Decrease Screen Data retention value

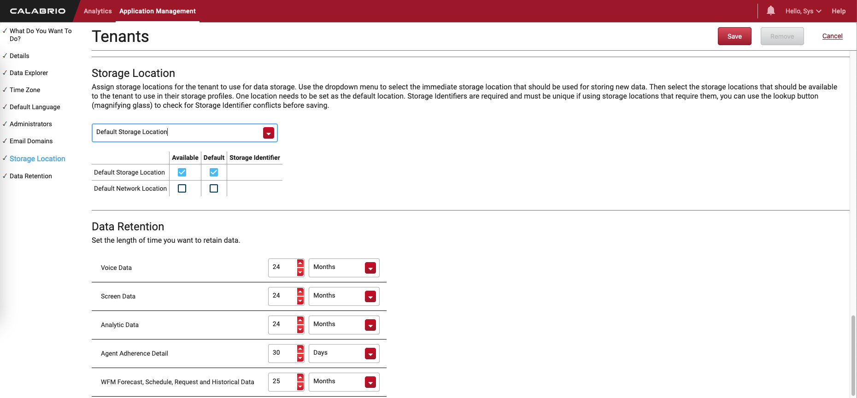(300, 301)
